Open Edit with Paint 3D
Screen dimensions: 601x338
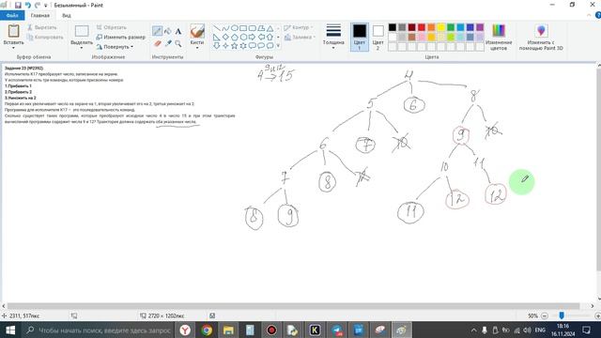541,38
